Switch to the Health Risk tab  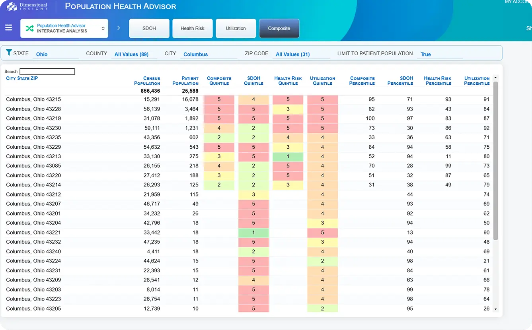point(192,28)
